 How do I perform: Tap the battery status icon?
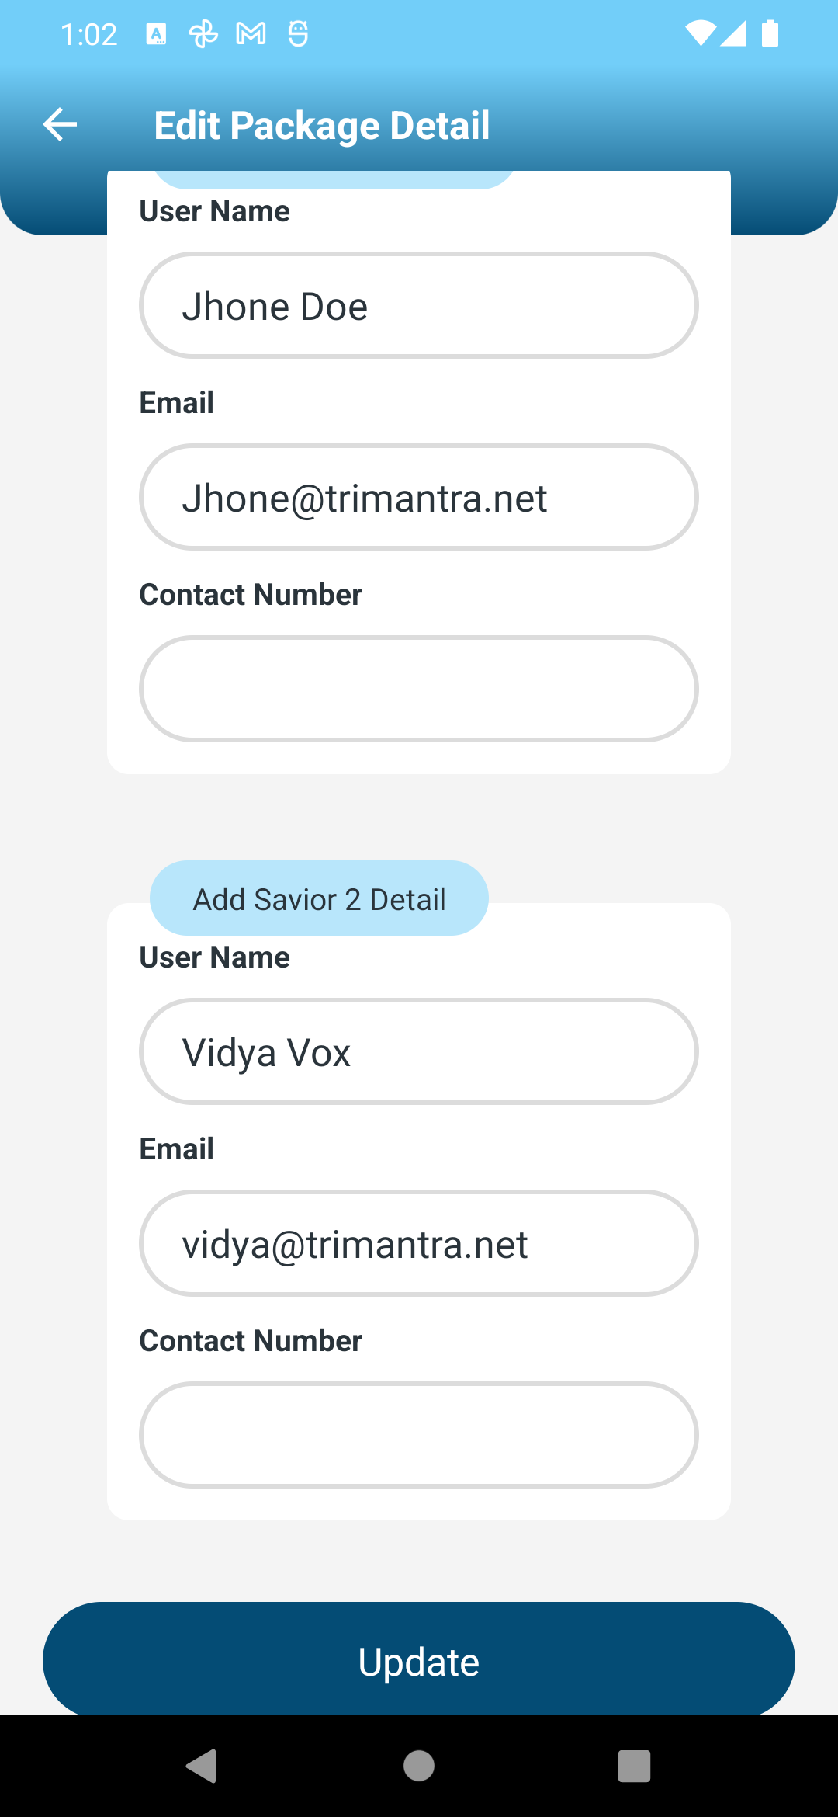coord(770,33)
